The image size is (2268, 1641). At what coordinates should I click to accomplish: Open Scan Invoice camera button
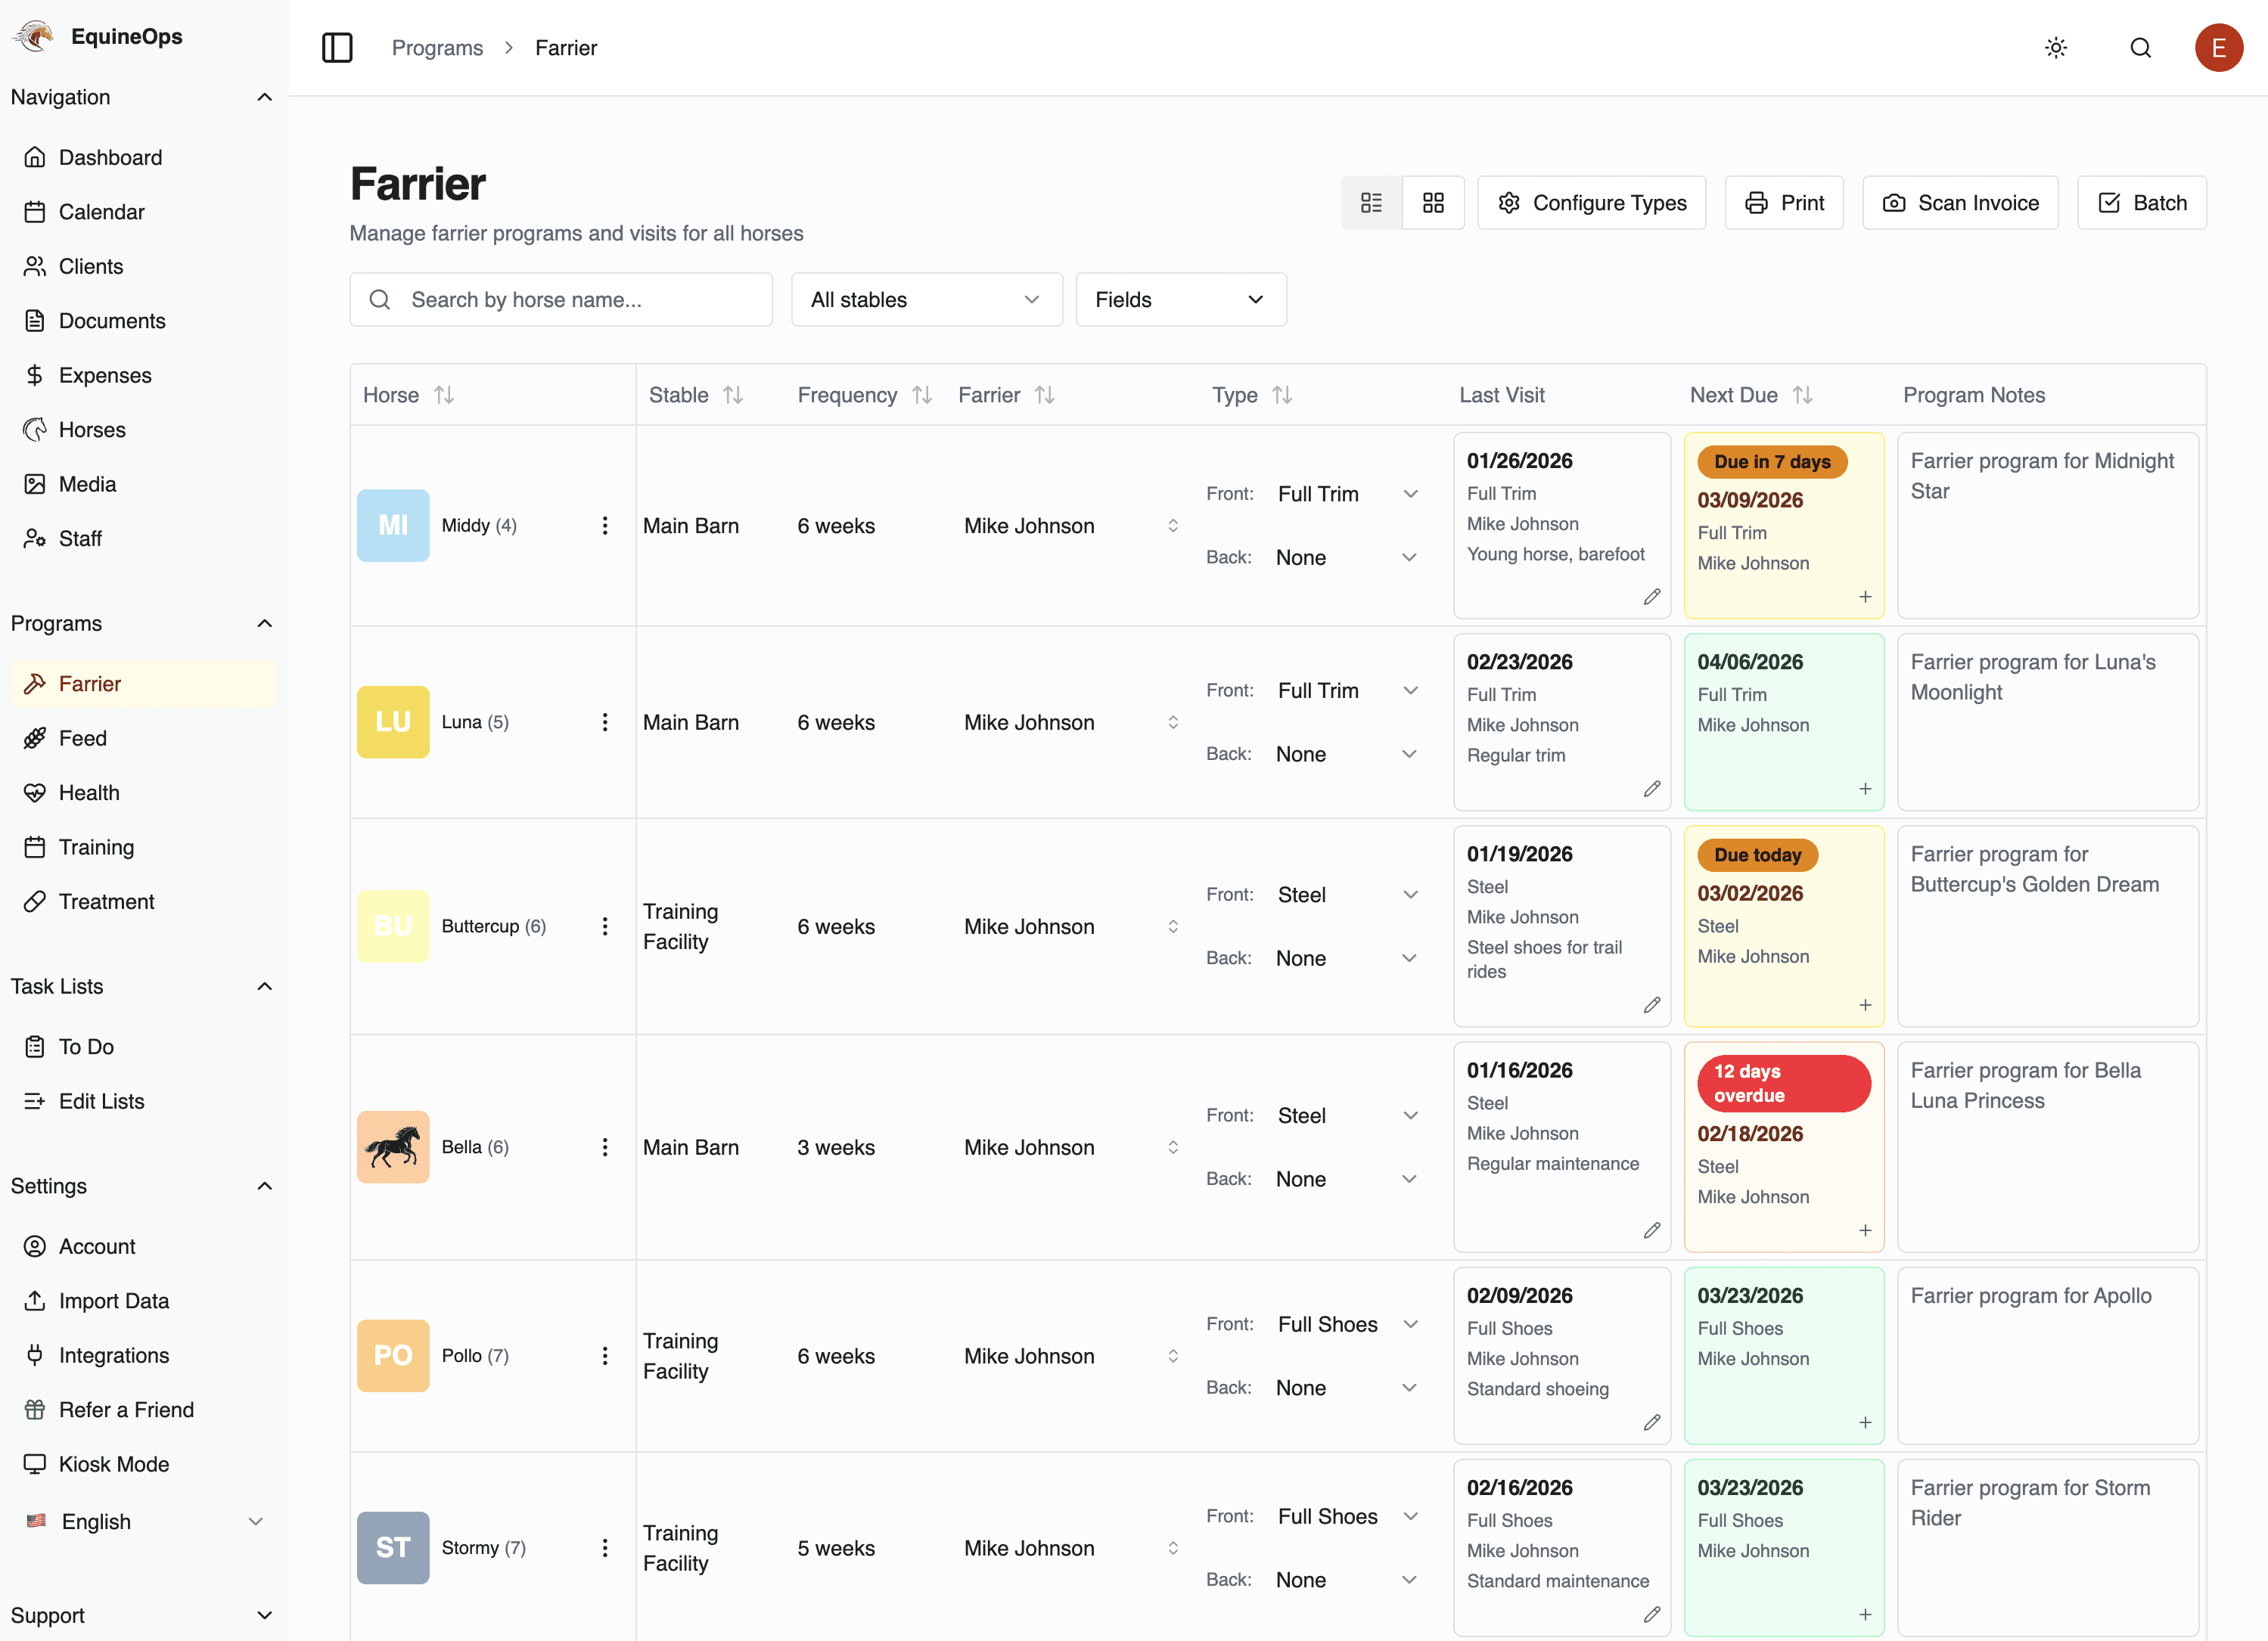pos(1959,203)
